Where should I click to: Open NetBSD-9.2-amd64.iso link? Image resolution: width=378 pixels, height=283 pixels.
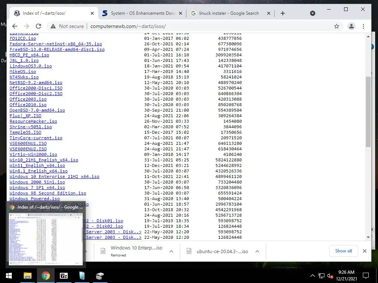pos(36,83)
